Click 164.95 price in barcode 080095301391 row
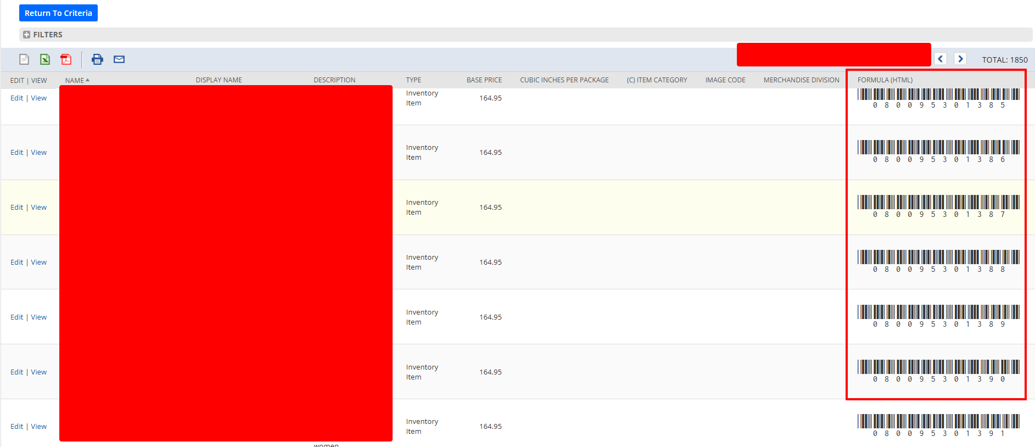 pos(490,427)
